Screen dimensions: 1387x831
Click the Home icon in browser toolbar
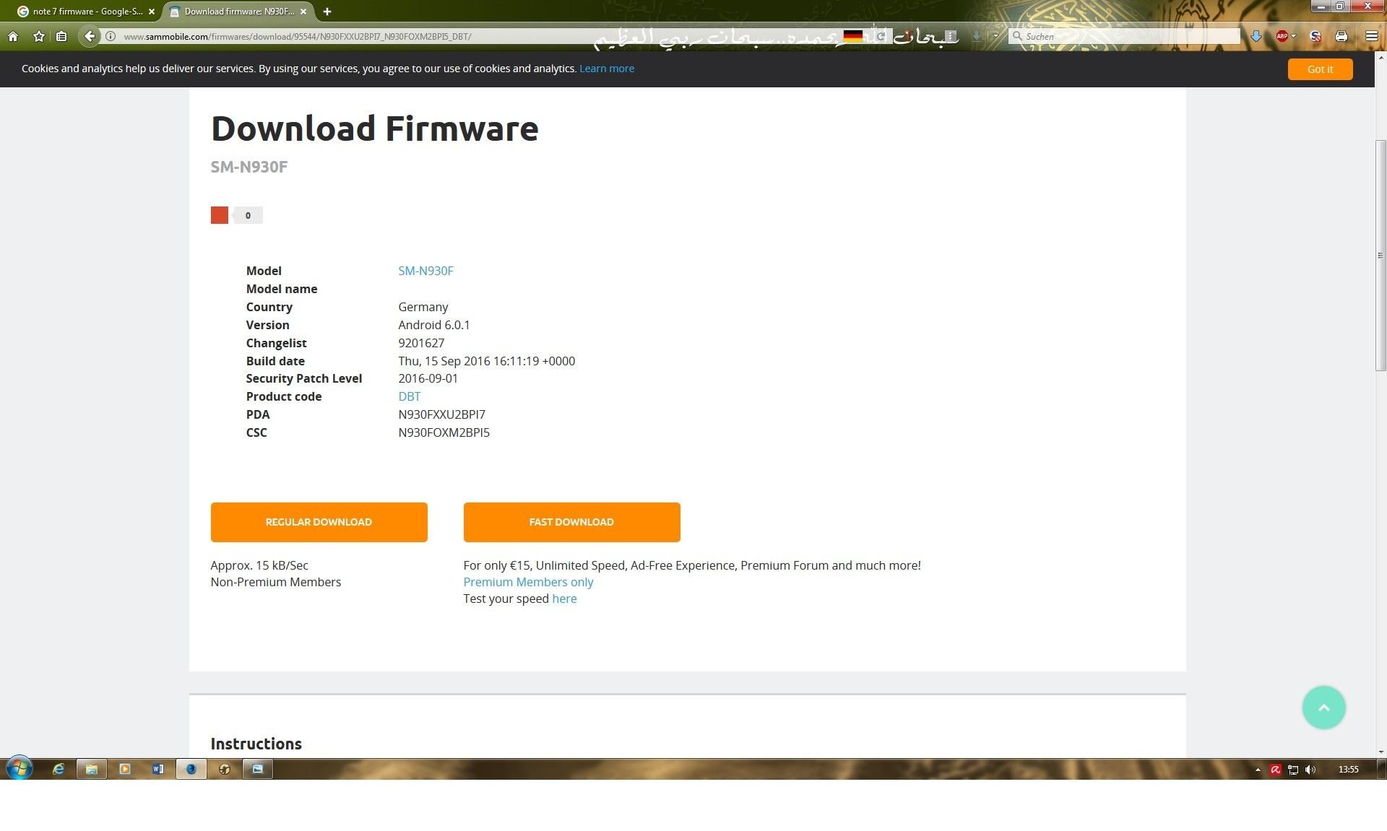[x=13, y=36]
